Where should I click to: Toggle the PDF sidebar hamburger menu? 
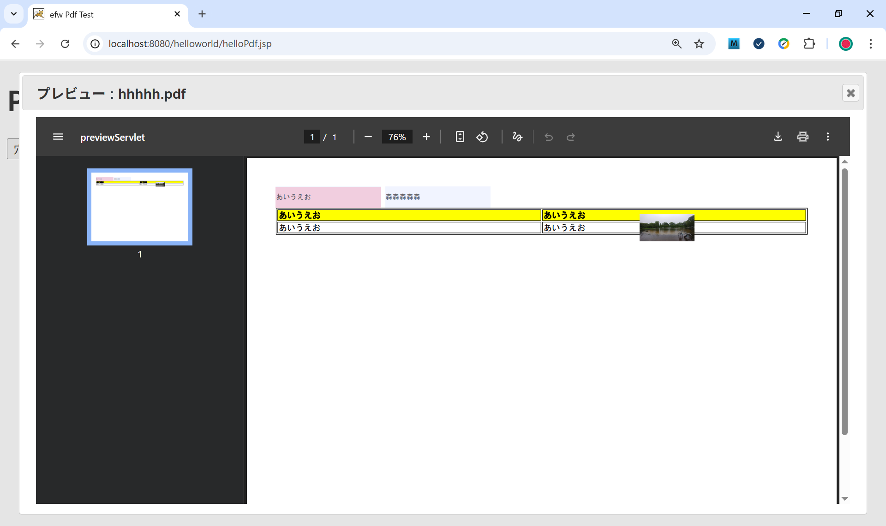(58, 137)
